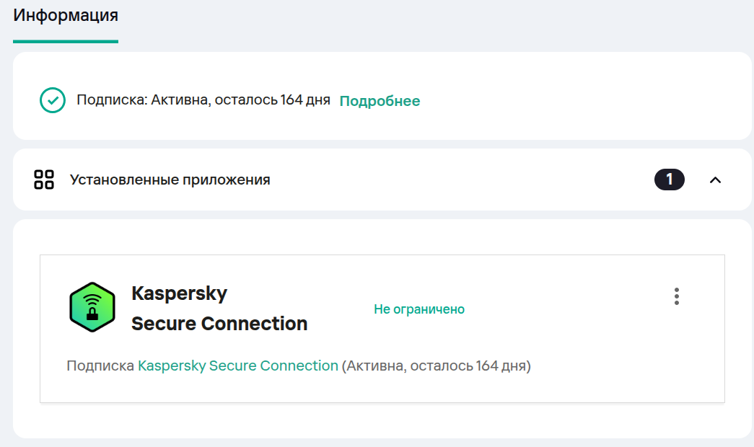Click the gray Подписка word in app card
The width and height of the screenshot is (754, 447).
(x=100, y=366)
